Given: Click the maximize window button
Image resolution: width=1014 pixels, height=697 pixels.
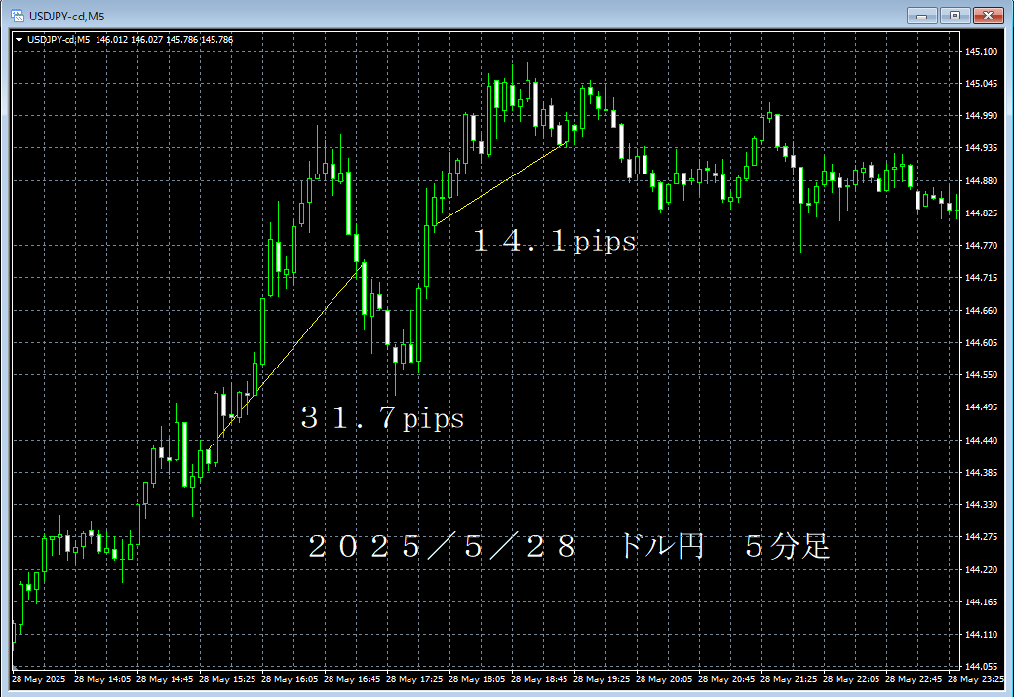Looking at the screenshot, I should pyautogui.click(x=953, y=15).
